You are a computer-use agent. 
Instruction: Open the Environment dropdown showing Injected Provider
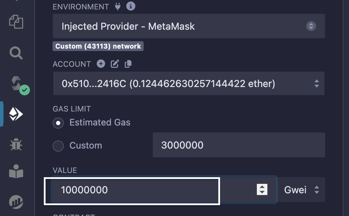point(189,26)
